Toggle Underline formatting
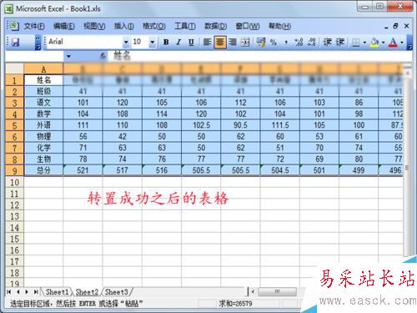This screenshot has width=417, height=313. (191, 43)
